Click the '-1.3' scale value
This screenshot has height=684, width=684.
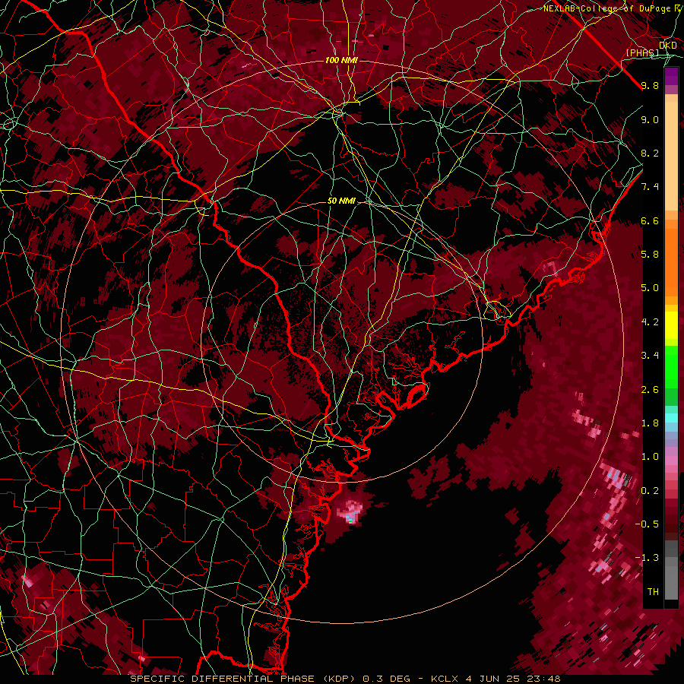[647, 558]
